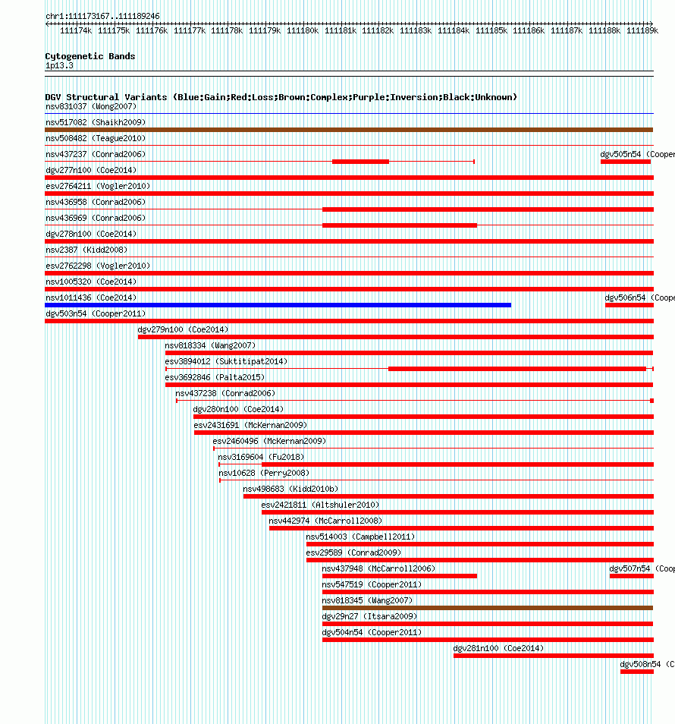Open esv29589 (Conrad2009) variant label
The height and width of the screenshot is (724, 675).
point(353,552)
